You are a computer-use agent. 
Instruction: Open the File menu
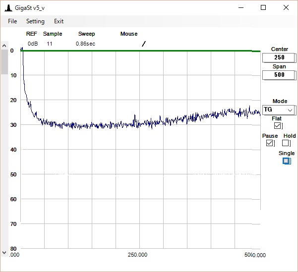coord(12,21)
